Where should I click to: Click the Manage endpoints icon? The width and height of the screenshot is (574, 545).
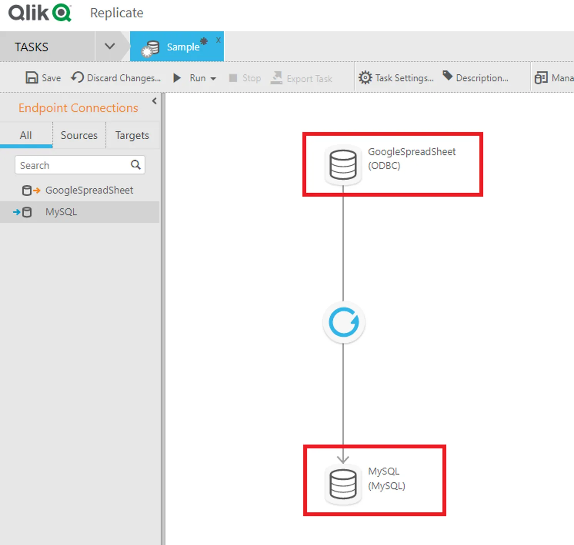(x=541, y=78)
